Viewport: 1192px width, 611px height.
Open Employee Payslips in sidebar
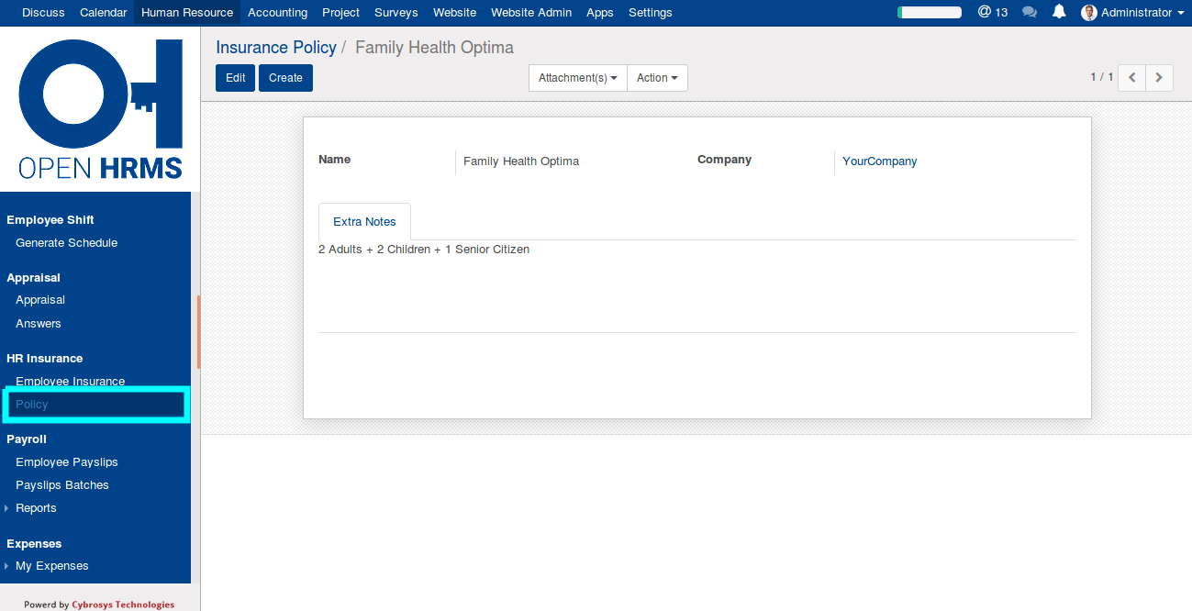67,462
